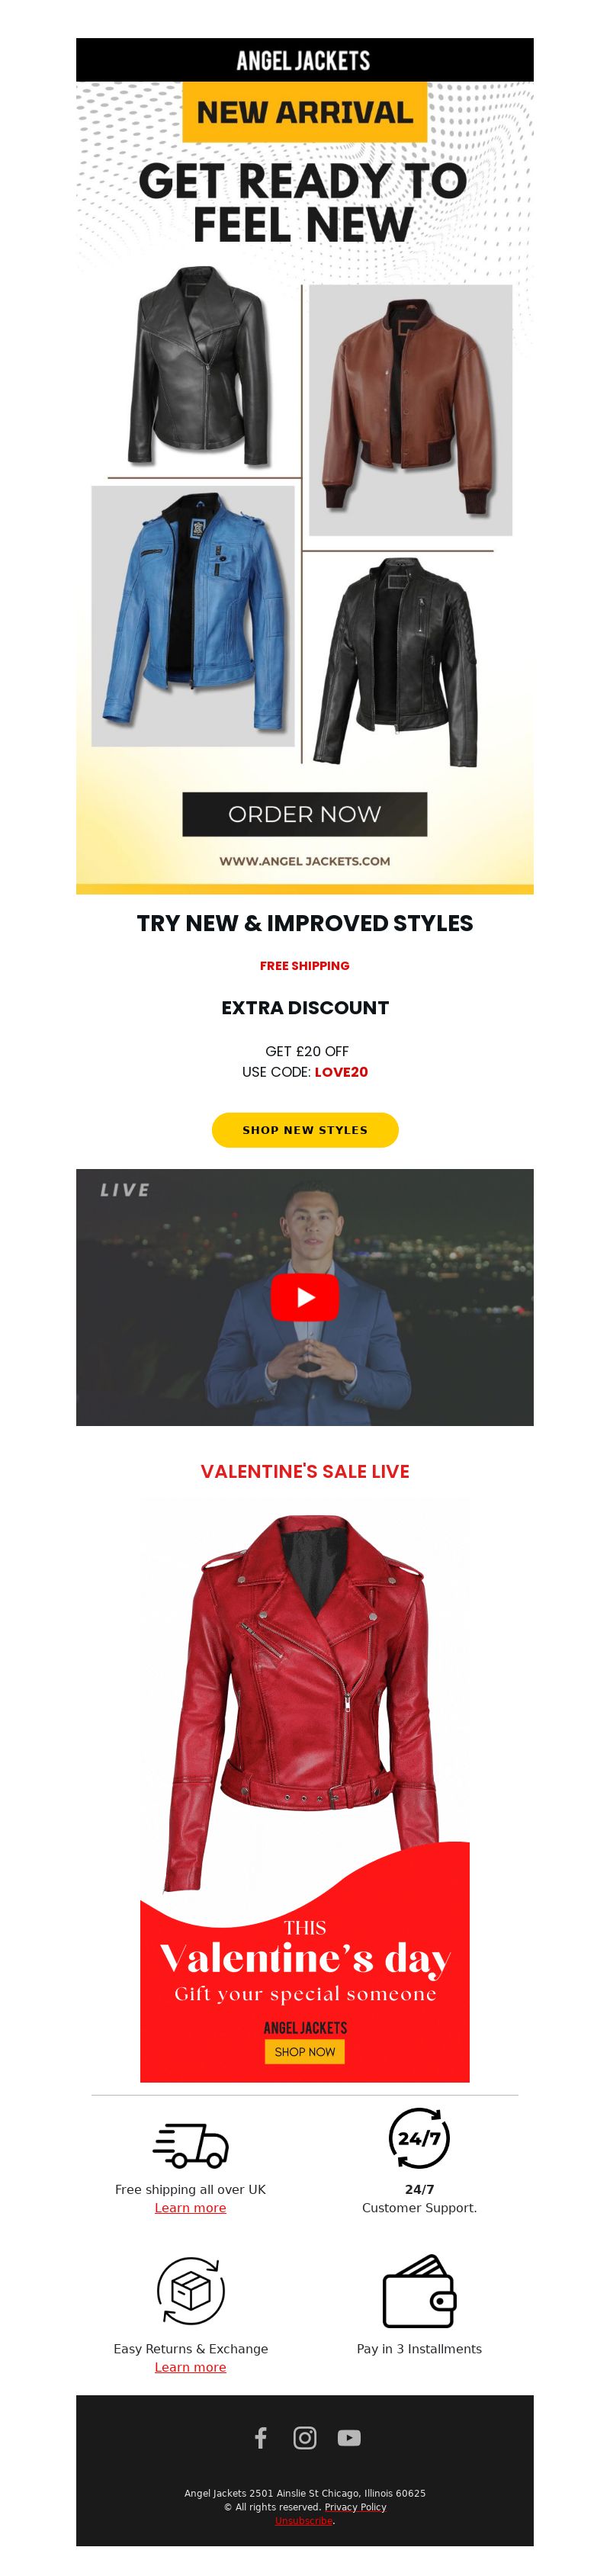610x2576 pixels.
Task: Open Learn more under Easy Returns
Action: pos(190,2366)
